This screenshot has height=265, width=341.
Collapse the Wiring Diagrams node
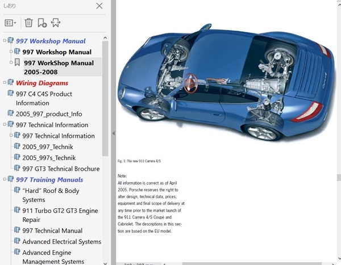(x=5, y=82)
